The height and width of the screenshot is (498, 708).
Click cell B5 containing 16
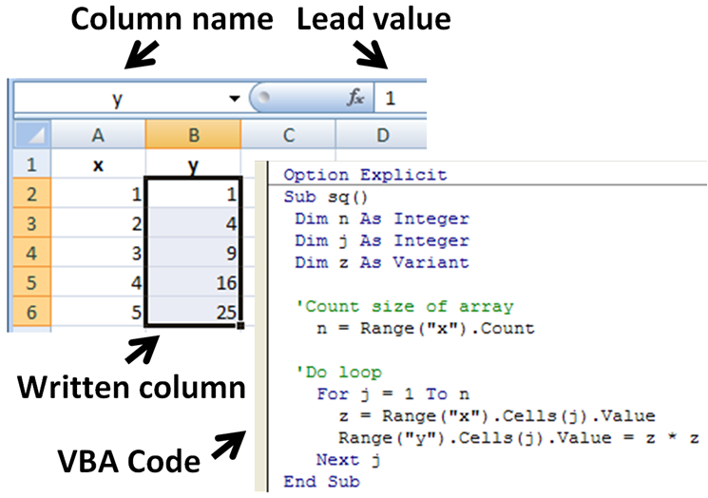[x=193, y=283]
